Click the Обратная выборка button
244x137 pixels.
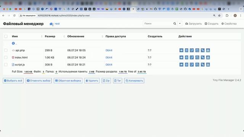tap(68, 81)
